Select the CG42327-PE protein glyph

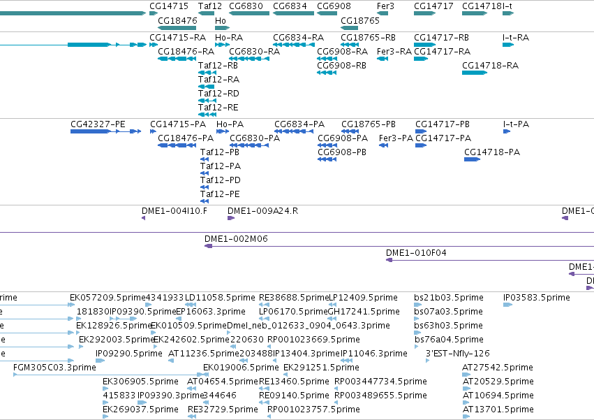(x=105, y=131)
